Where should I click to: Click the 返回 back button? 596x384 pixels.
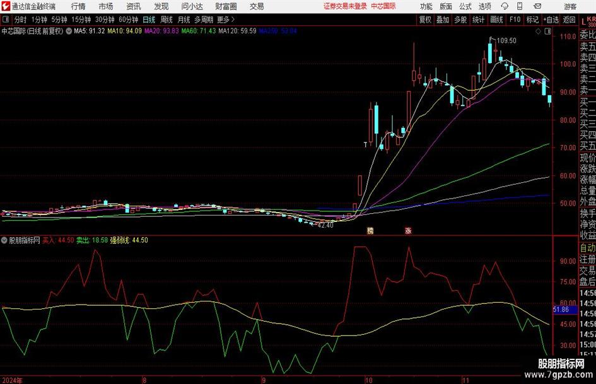pos(569,20)
